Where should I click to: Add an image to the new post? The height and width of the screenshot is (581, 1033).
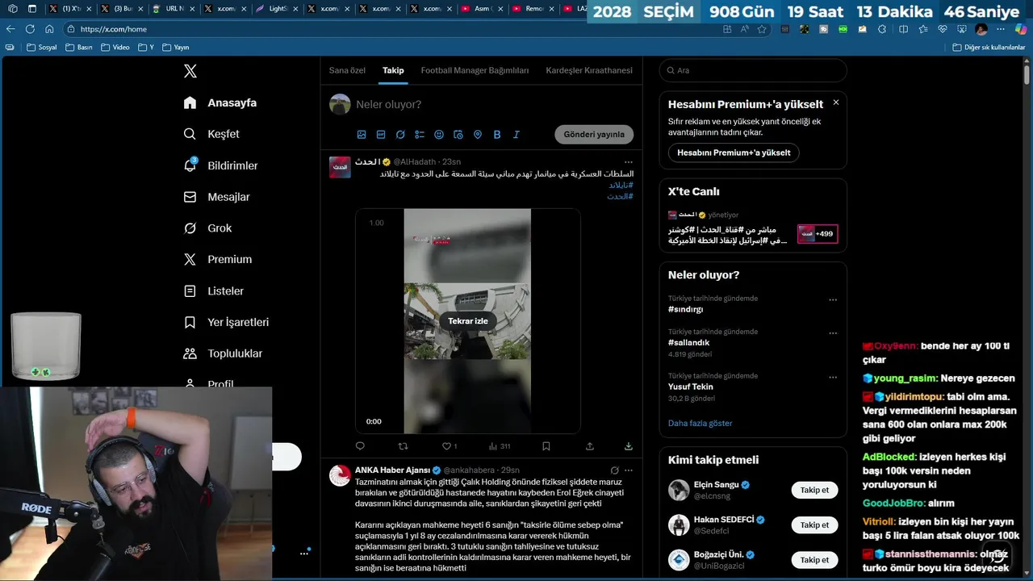(x=362, y=135)
